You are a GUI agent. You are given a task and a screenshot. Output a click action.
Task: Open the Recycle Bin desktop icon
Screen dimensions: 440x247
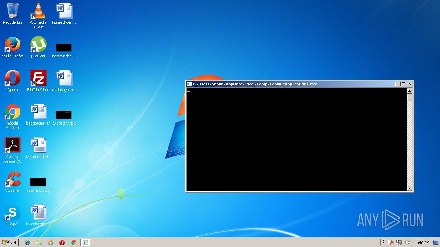coord(12,14)
